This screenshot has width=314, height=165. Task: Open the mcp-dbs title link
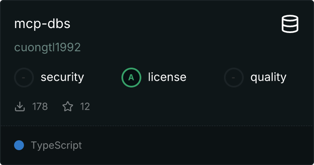pos(42,24)
